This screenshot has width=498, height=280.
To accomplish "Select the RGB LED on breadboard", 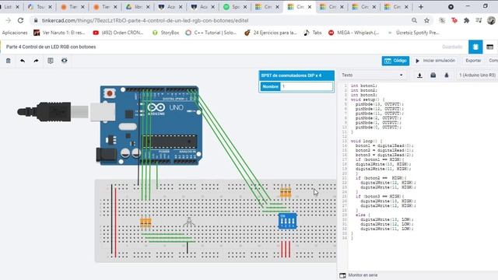I will (189, 222).
